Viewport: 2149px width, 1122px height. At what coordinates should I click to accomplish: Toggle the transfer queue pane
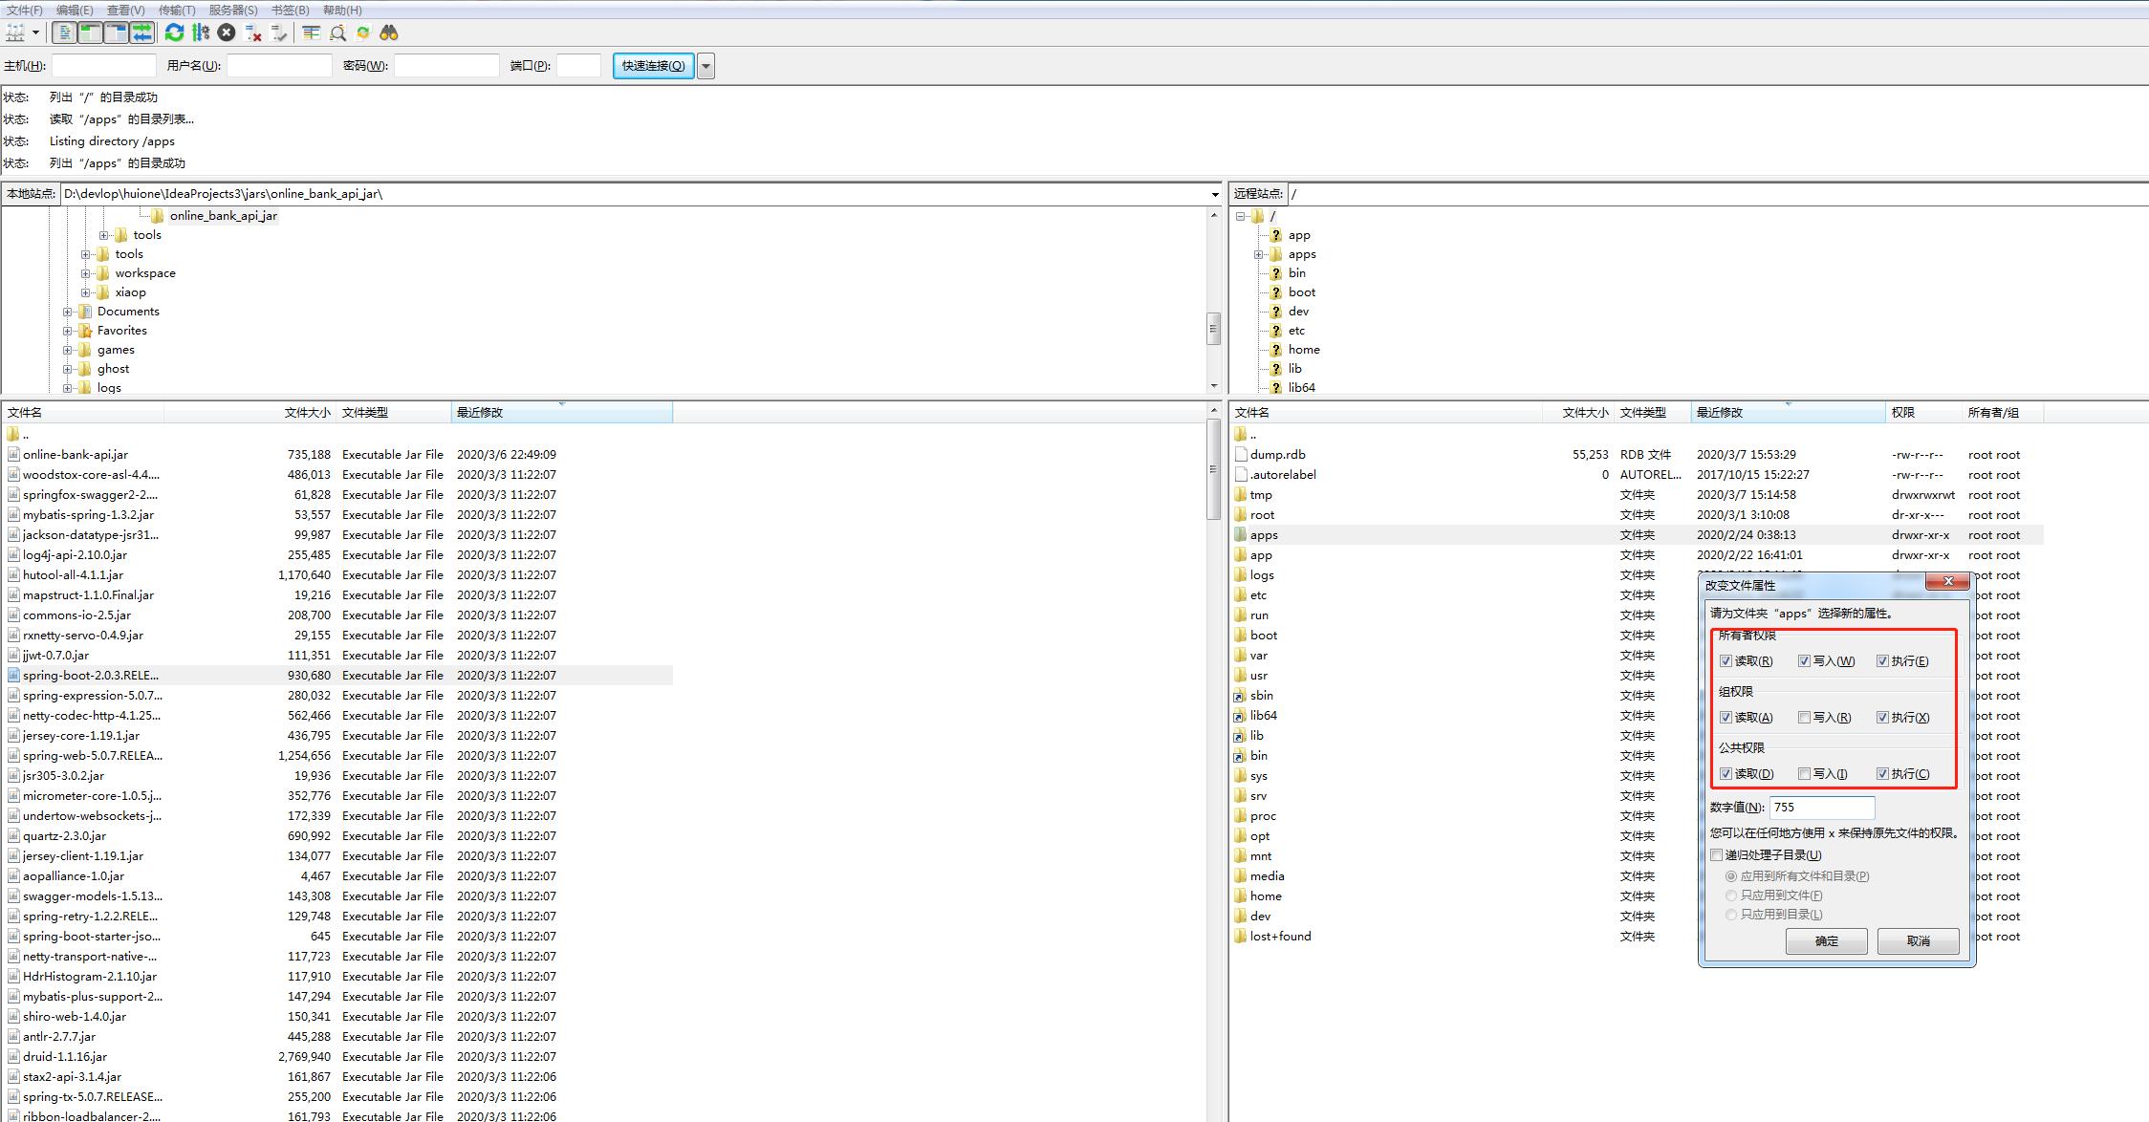141,32
